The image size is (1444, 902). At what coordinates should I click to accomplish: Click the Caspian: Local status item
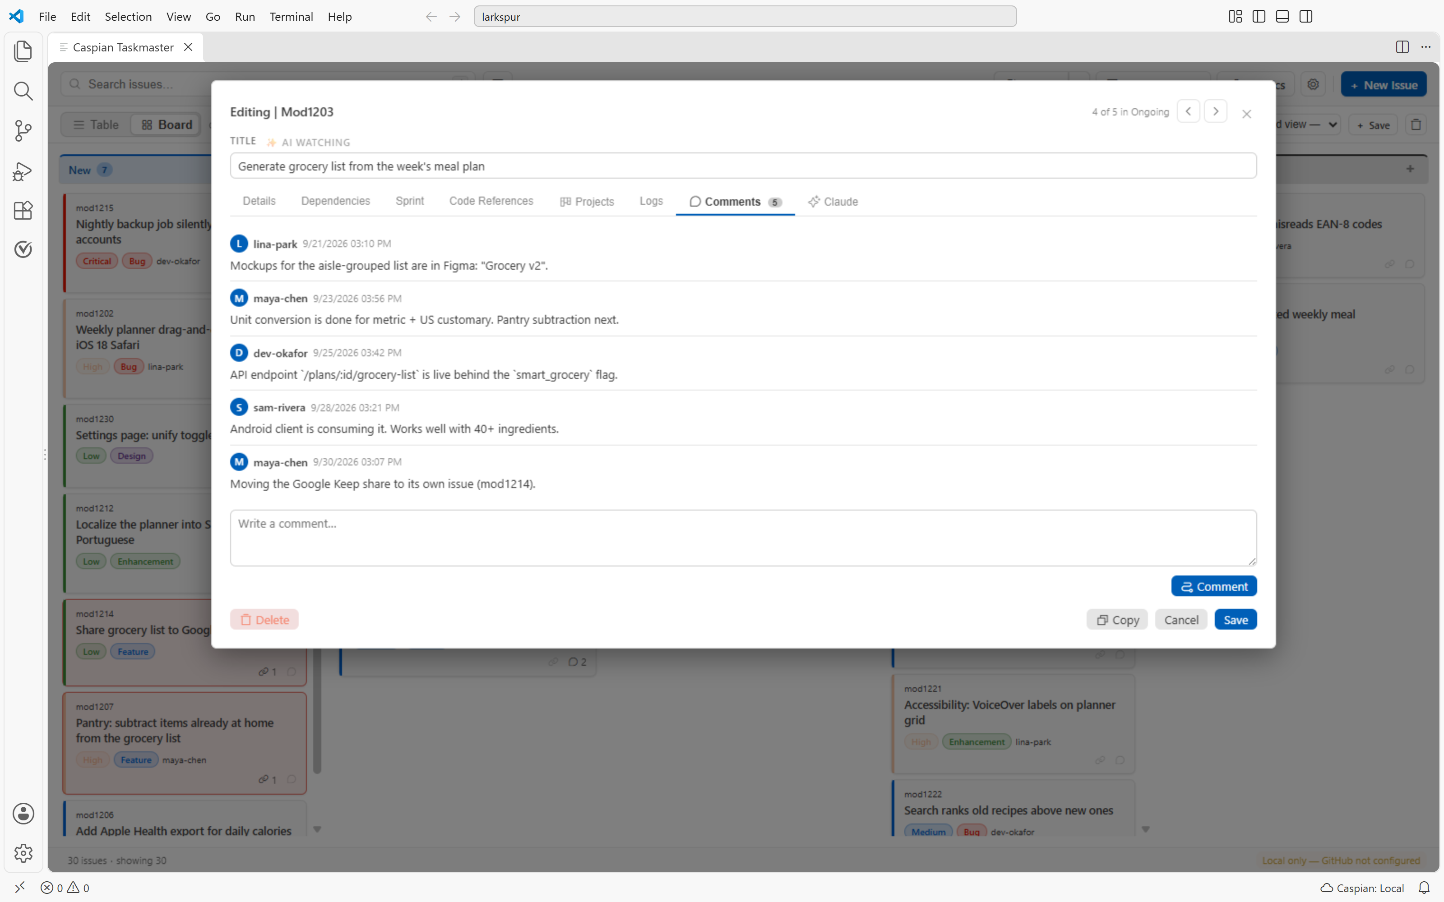1362,888
